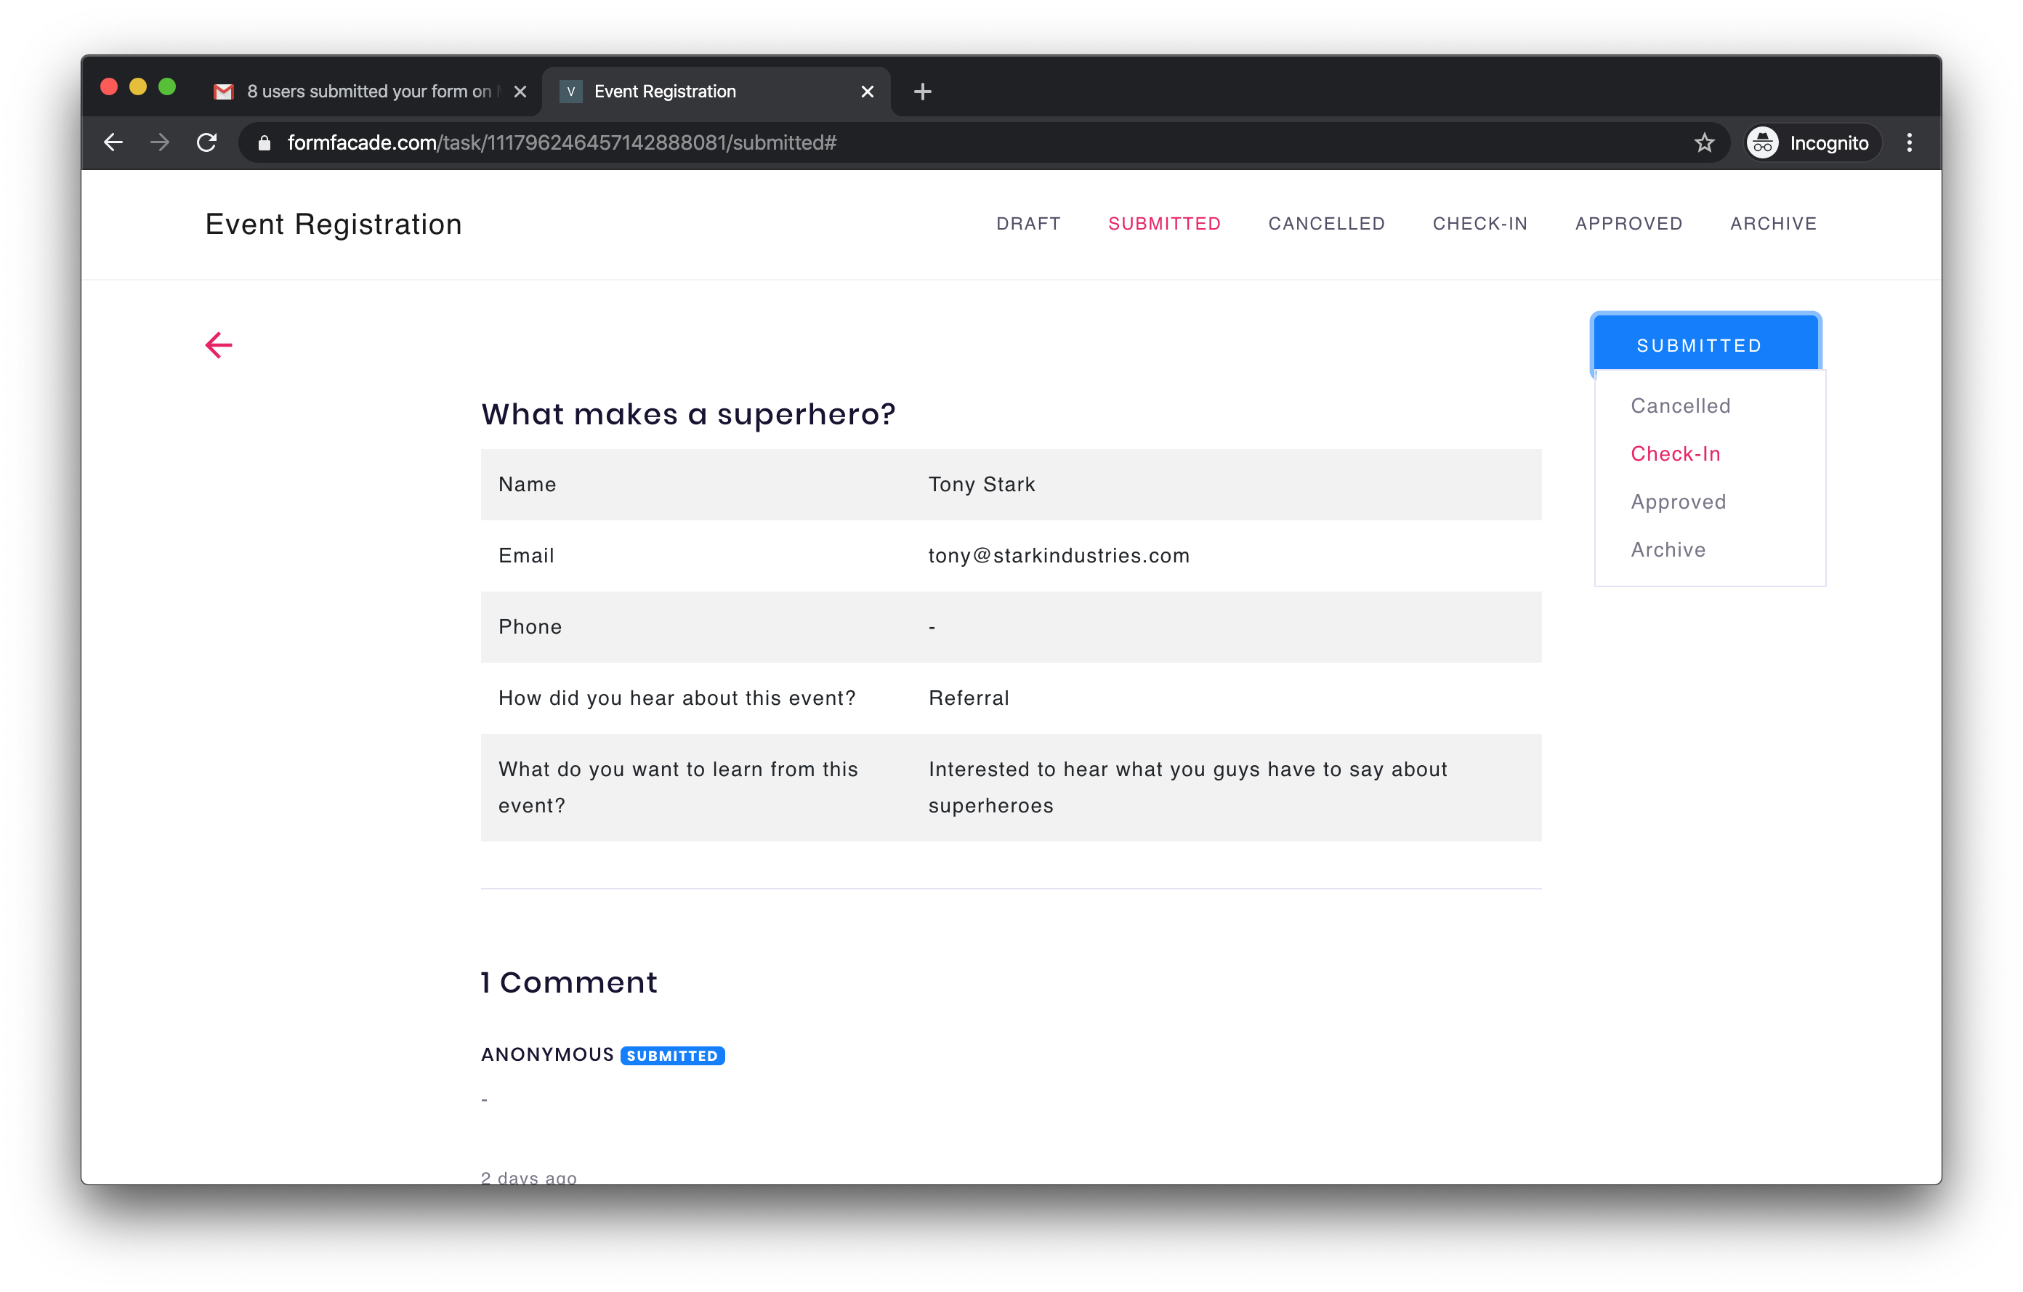Open the DRAFT section

click(x=1028, y=224)
